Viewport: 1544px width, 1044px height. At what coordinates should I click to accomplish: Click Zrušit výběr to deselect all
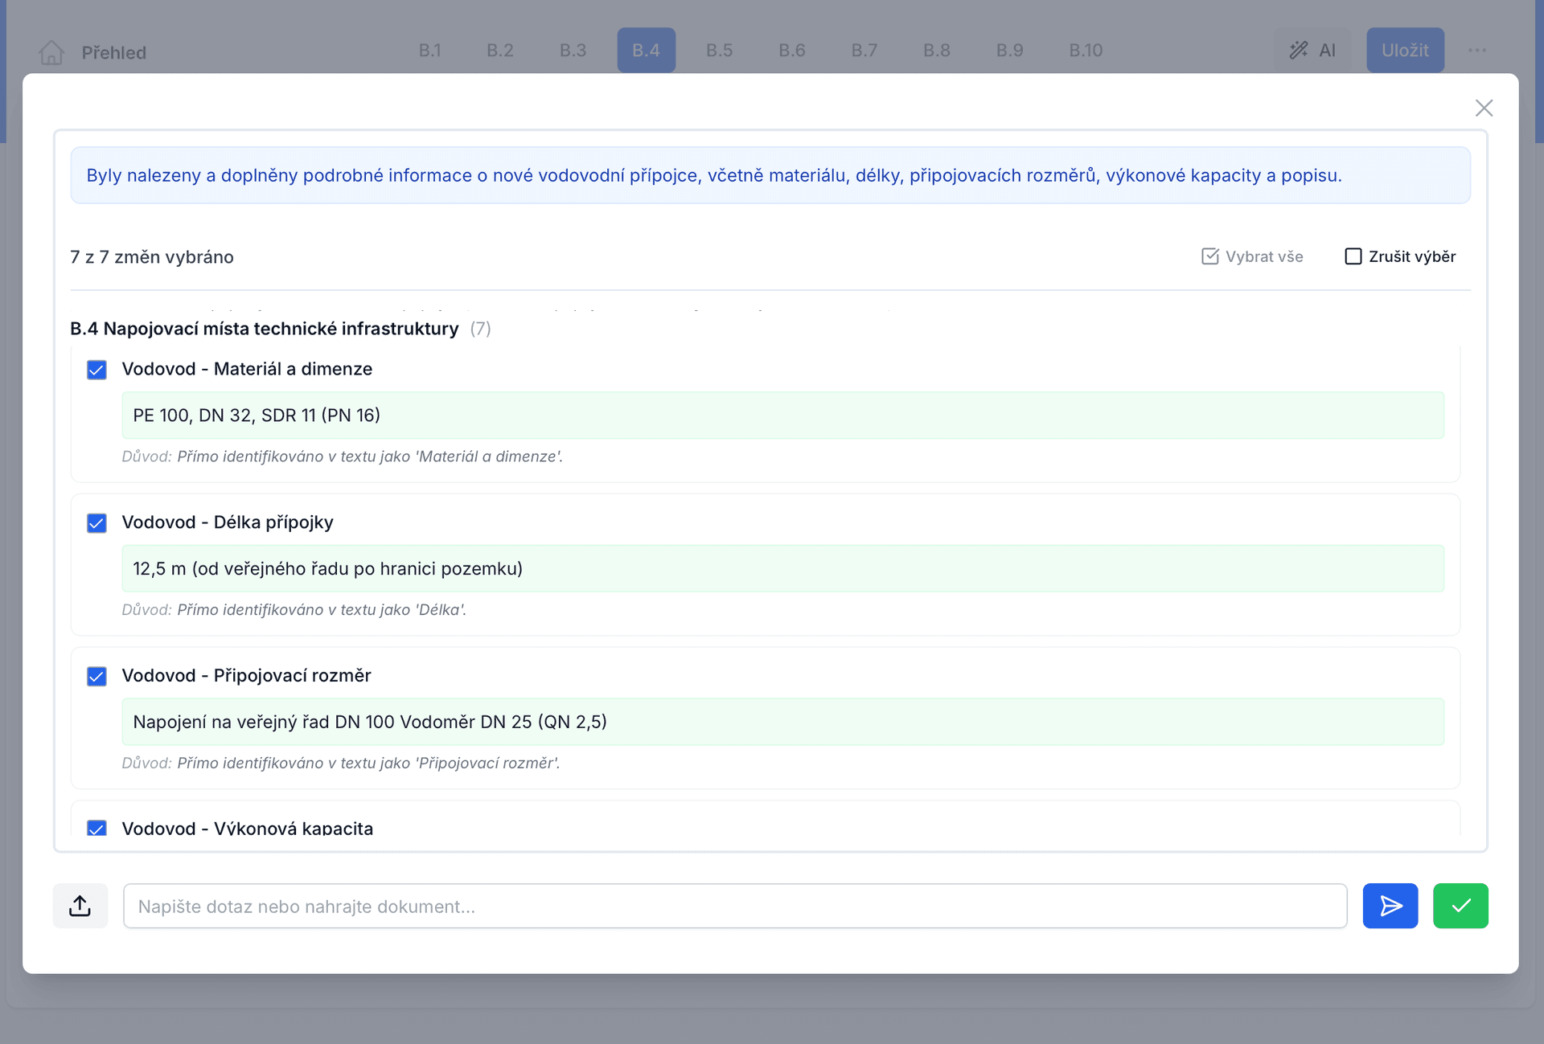1399,256
